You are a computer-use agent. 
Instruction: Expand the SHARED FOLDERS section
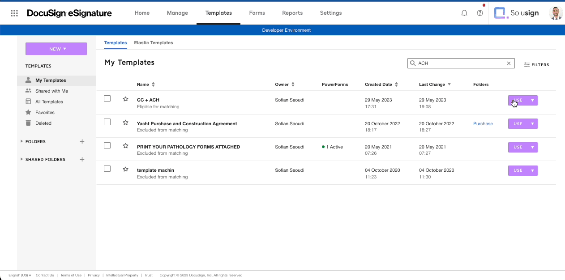point(22,159)
